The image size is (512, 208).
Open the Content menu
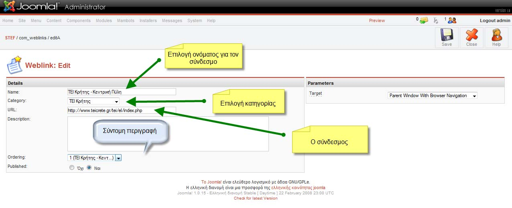[54, 20]
